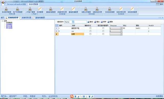The height and width of the screenshot is (99, 164).
Task: Click the wrench icon in input bar
Action: coord(92,96)
